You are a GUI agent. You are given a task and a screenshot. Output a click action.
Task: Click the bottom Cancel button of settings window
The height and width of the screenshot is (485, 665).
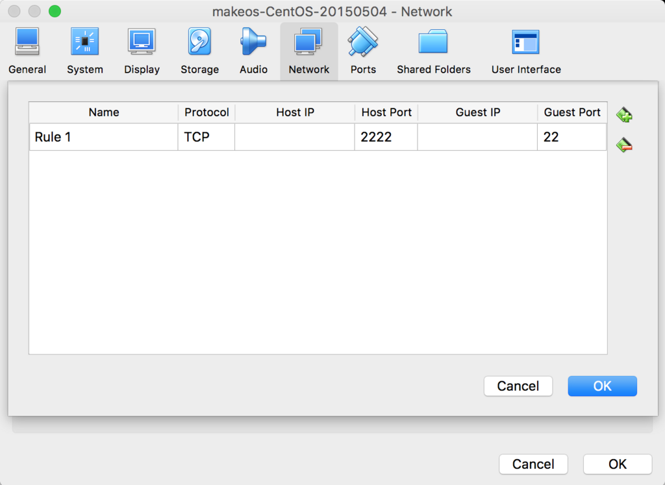[533, 464]
